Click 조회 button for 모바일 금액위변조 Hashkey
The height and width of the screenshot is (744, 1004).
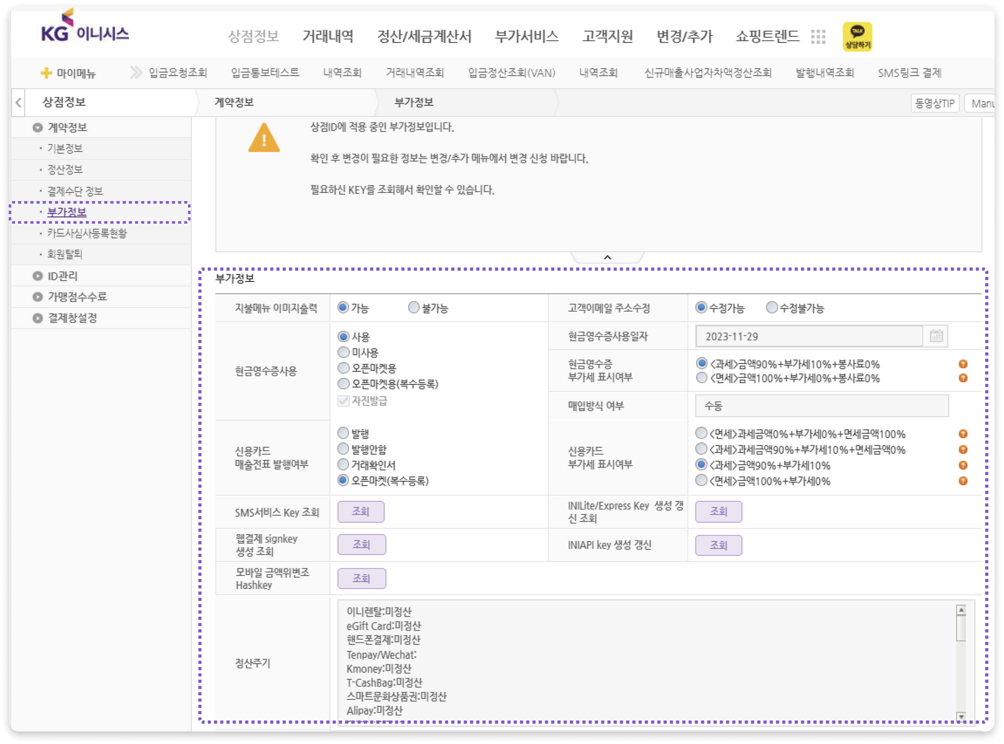coord(362,578)
